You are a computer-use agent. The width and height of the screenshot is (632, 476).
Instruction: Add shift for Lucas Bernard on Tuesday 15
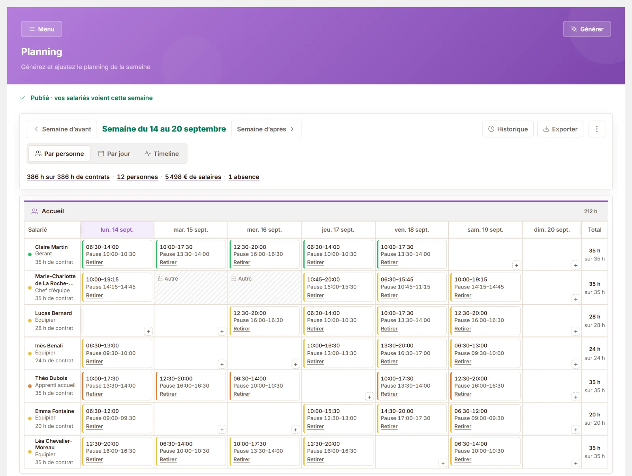point(222,332)
